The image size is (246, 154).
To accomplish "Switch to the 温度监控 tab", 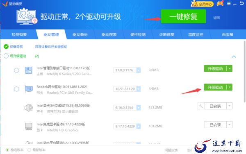I will tap(196, 34).
